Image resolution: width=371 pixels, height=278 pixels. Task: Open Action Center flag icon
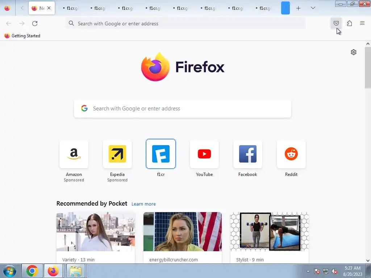coord(317,271)
